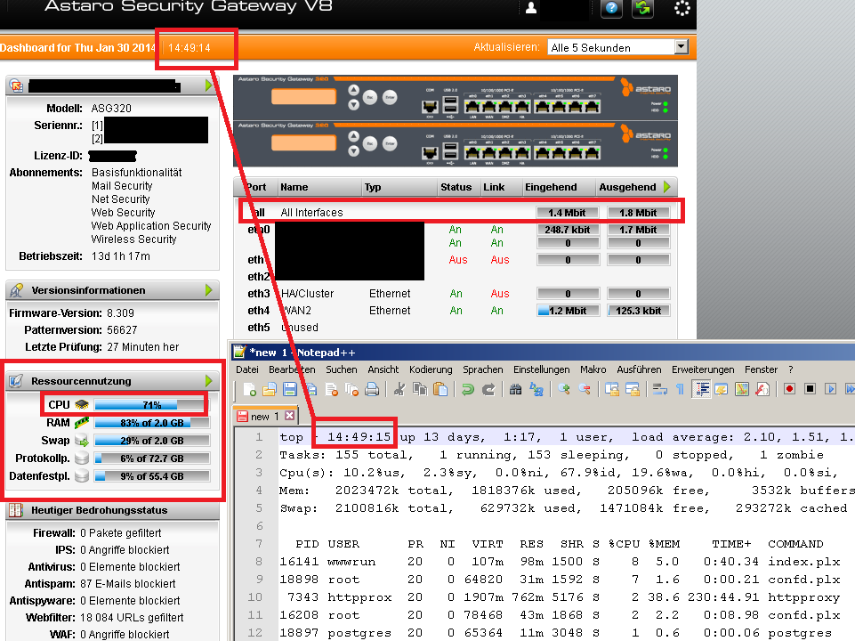Select the 'new 1' document tab
The height and width of the screenshot is (641, 855).
pos(260,417)
